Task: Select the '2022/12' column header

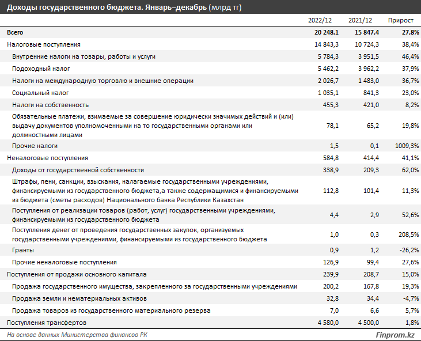Action: point(320,20)
